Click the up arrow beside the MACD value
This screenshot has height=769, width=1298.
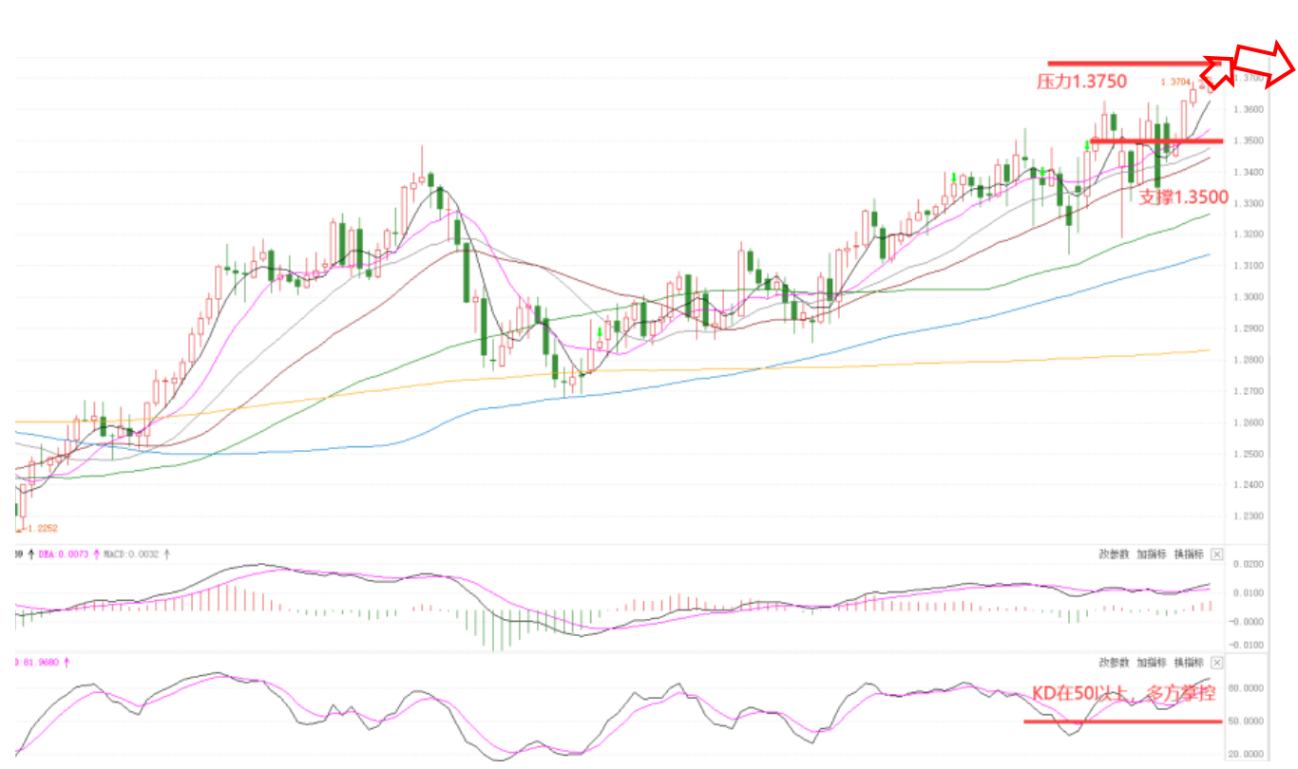coord(168,553)
